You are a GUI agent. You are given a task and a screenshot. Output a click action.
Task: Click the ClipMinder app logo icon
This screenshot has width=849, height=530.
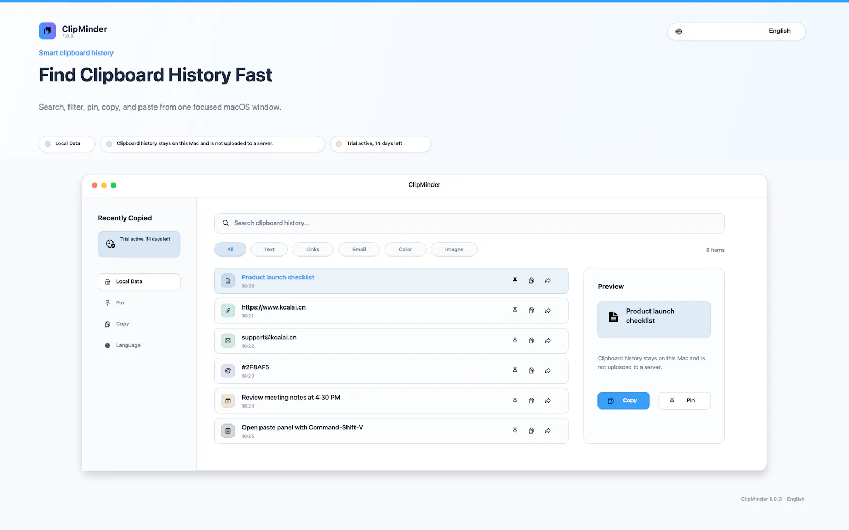click(47, 31)
